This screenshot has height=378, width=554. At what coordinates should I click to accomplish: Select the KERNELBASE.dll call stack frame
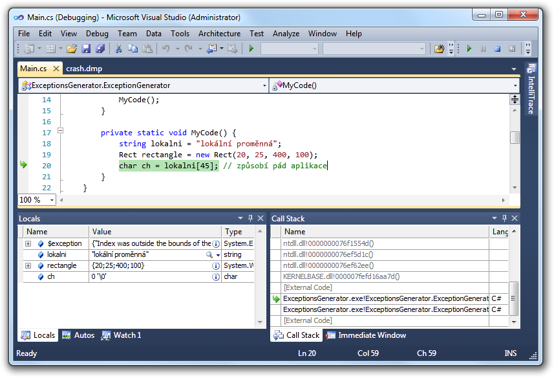pyautogui.click(x=389, y=276)
